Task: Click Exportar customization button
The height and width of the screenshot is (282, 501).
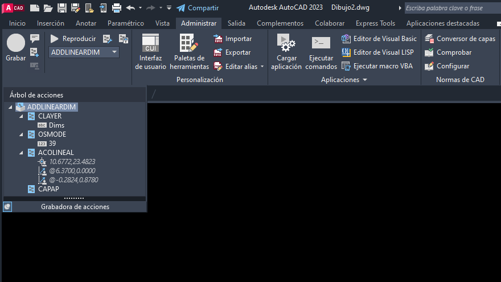Action: pos(232,52)
